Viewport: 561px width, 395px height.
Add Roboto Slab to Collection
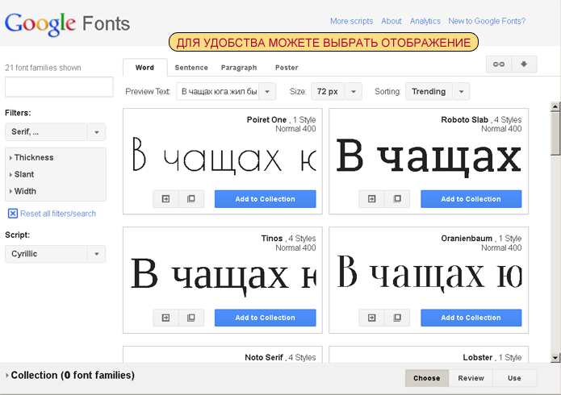tap(471, 199)
